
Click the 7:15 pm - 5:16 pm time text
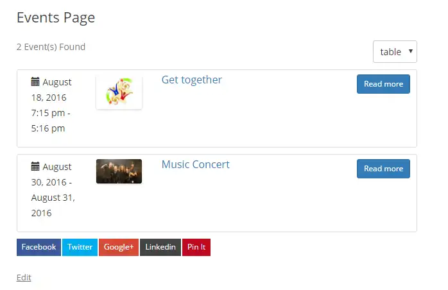point(51,121)
